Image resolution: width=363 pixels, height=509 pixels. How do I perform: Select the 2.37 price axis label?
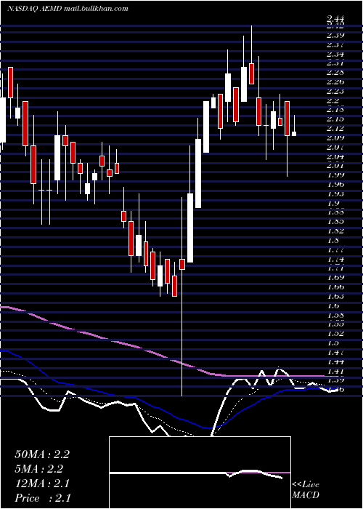pos(335,44)
